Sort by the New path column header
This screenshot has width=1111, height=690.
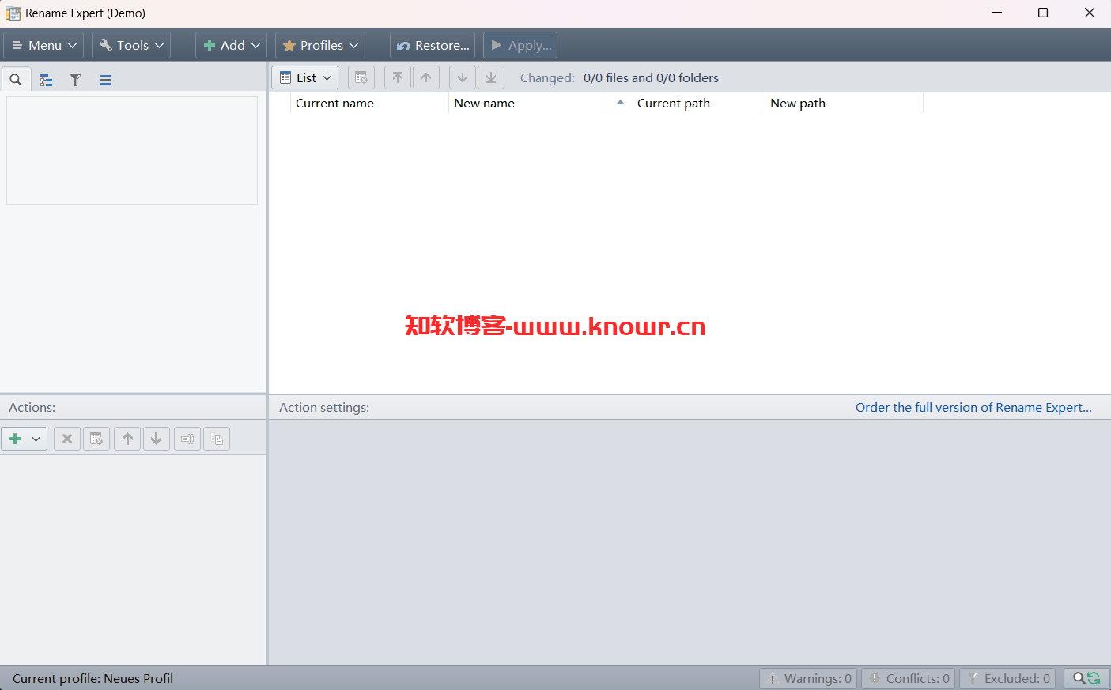click(844, 104)
